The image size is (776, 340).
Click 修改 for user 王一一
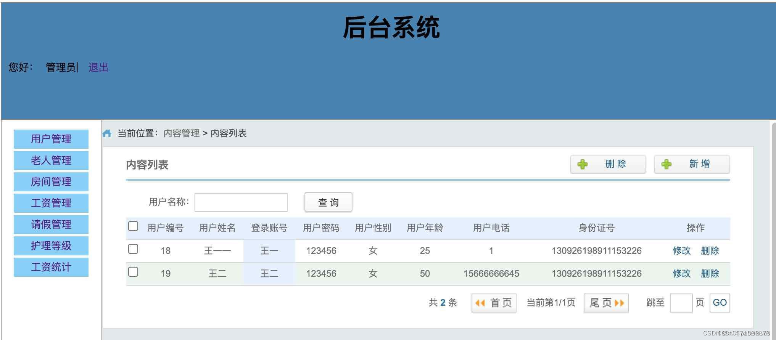[x=682, y=251]
